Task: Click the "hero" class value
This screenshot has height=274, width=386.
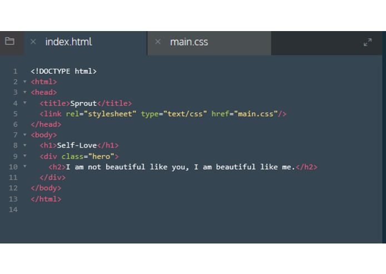Action: click(x=101, y=156)
